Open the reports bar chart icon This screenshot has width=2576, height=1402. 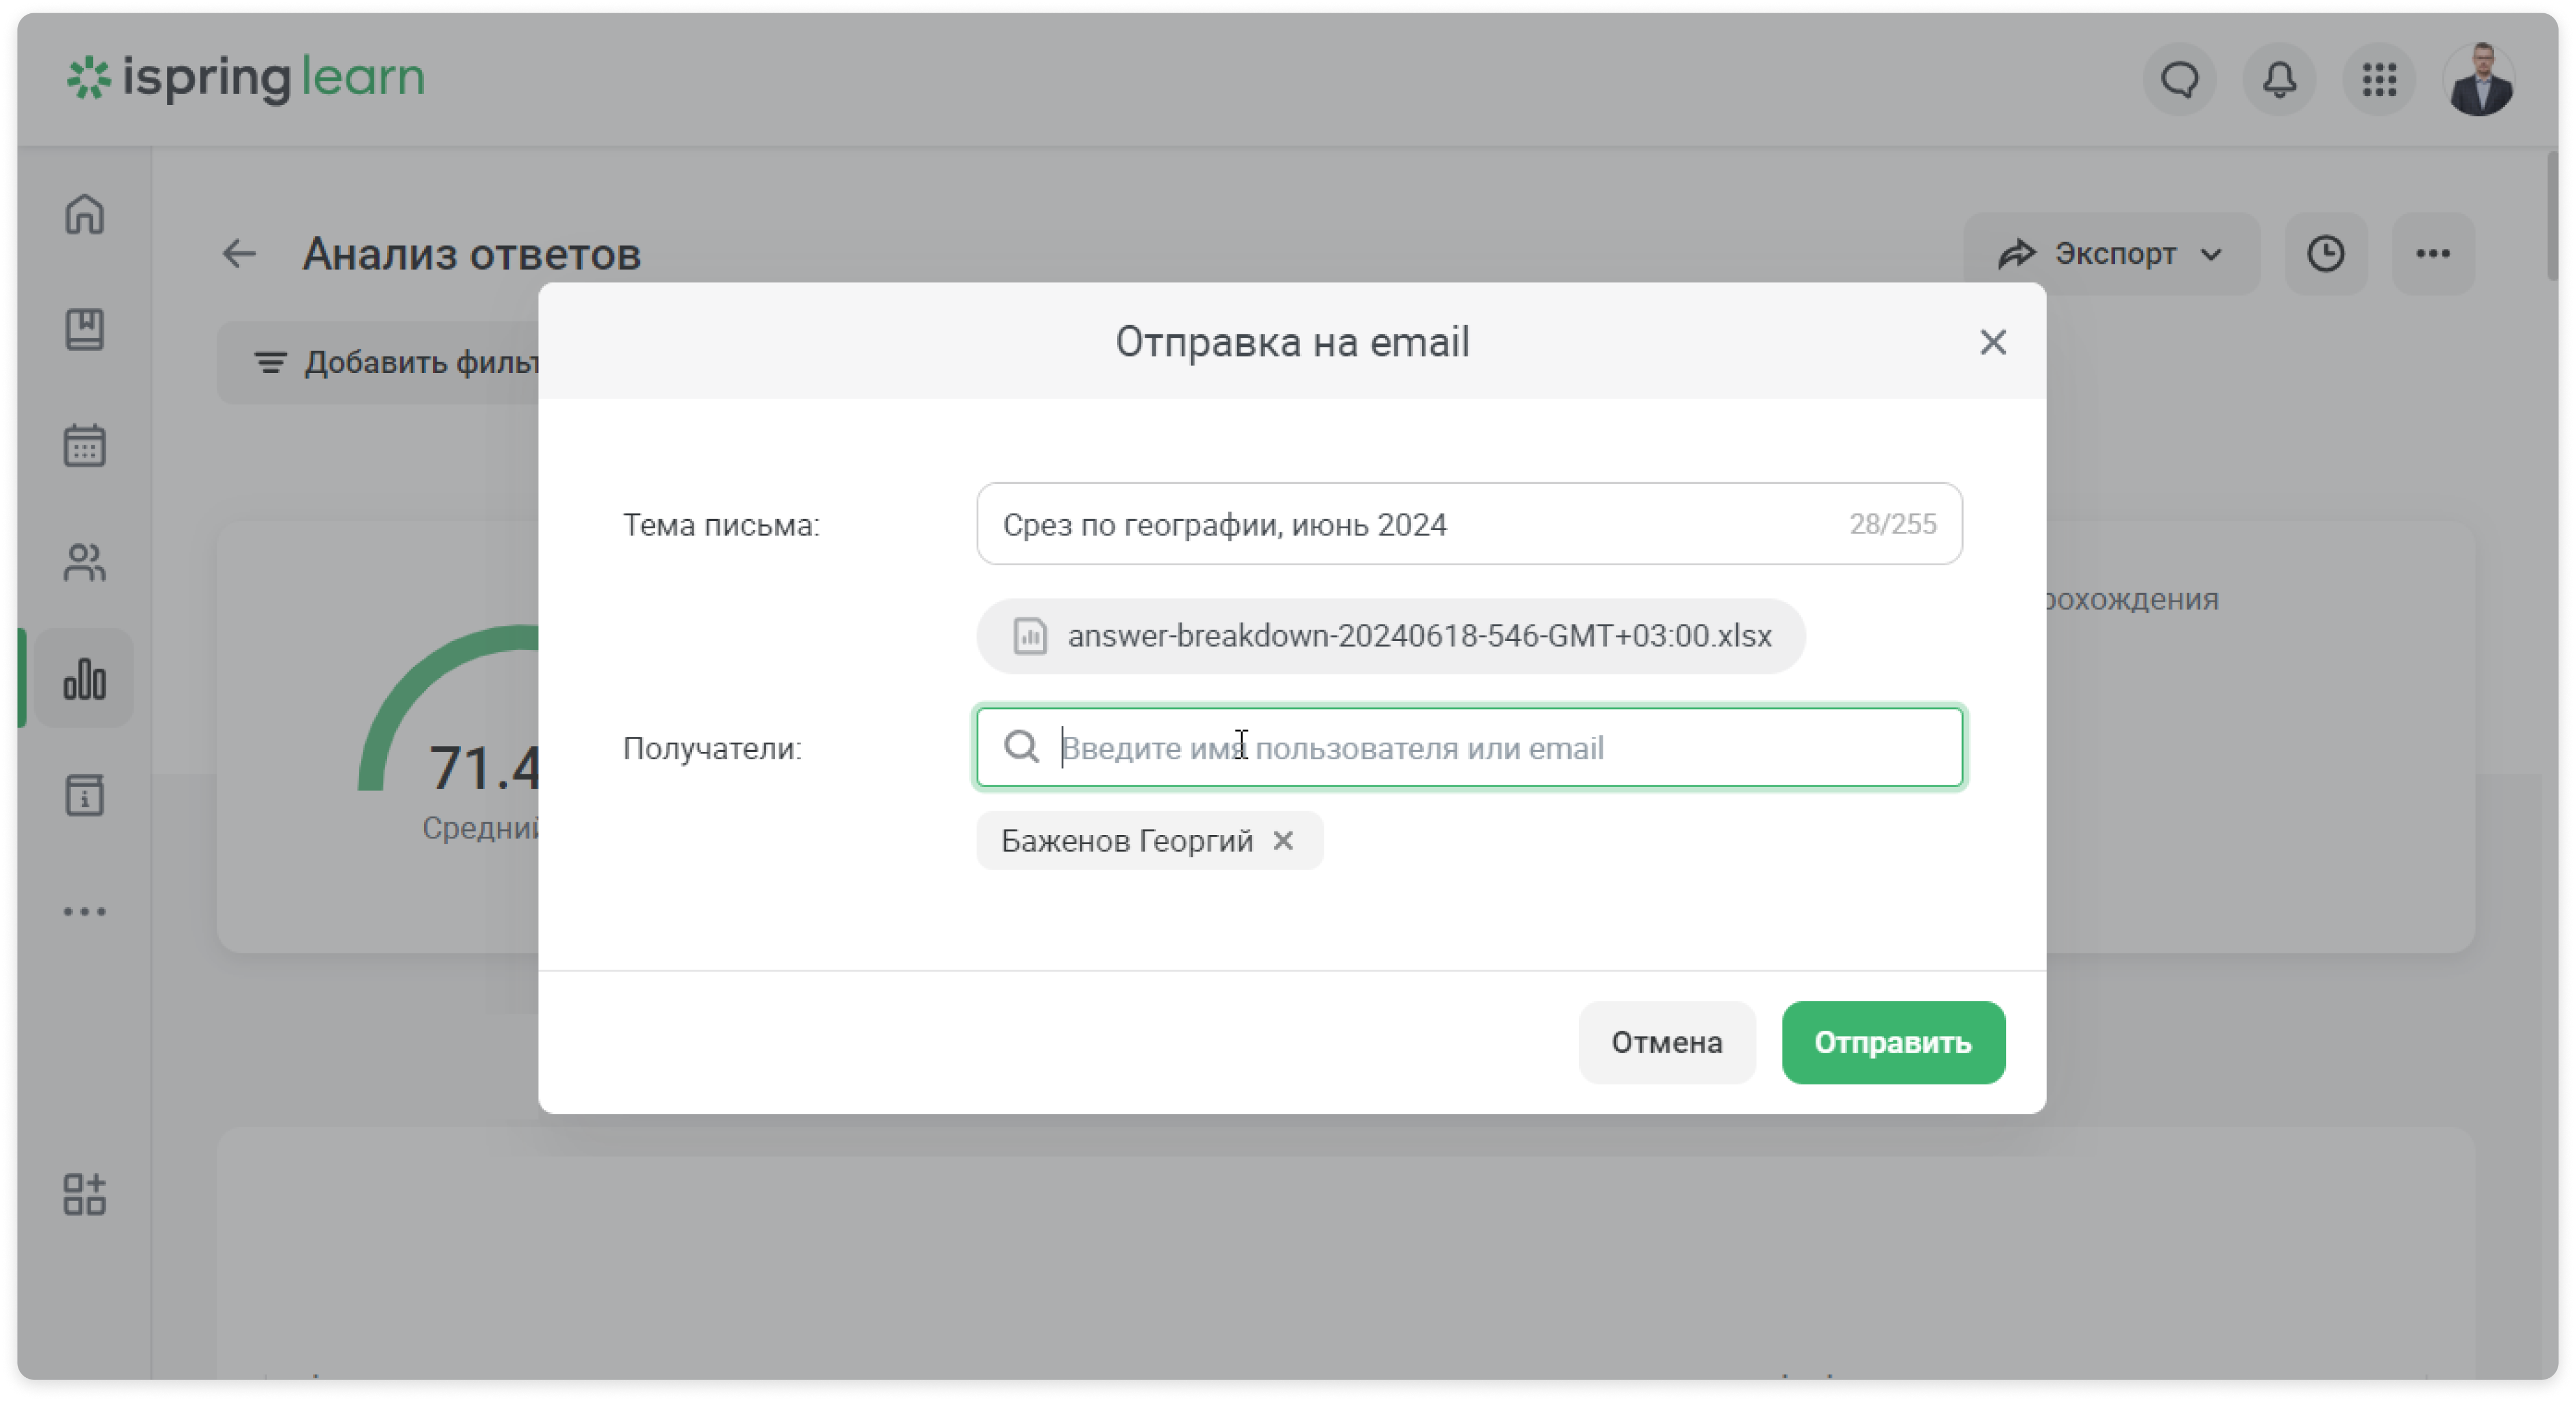click(x=85, y=679)
